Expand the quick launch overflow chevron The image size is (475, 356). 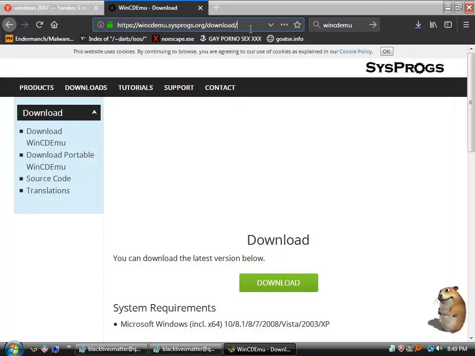pos(69,347)
